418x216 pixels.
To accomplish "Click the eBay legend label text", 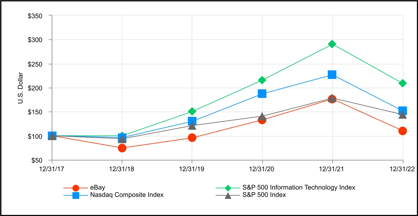I will (x=96, y=188).
